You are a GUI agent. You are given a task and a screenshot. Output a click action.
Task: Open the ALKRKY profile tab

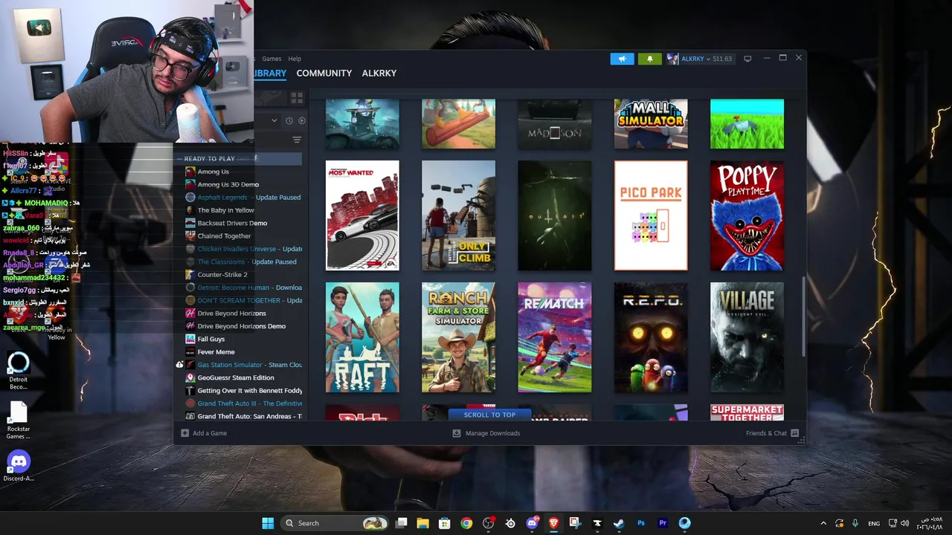point(379,73)
